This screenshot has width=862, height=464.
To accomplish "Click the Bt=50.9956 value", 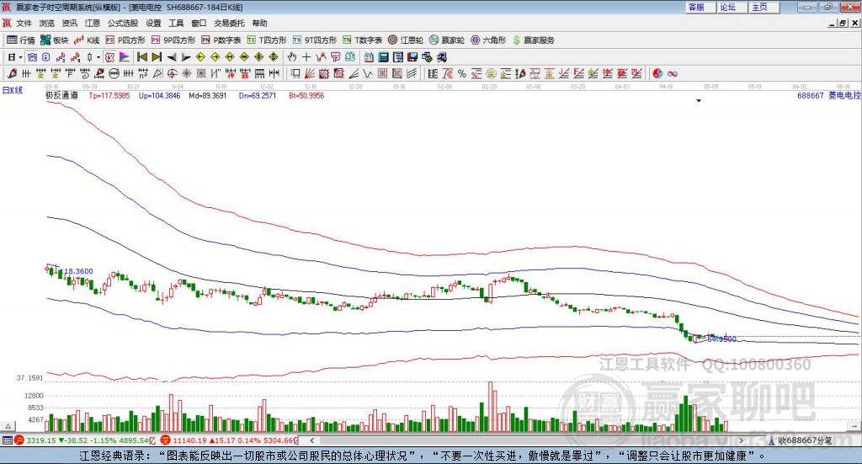I will [306, 96].
